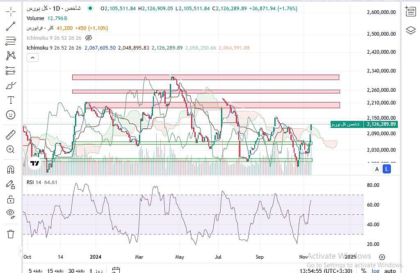Image resolution: width=420 pixels, height=273 pixels.
Task: Choose the text annotation tool
Action: [11, 100]
